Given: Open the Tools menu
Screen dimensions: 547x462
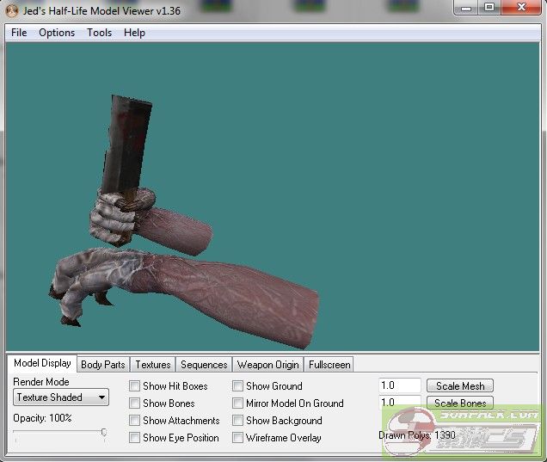Looking at the screenshot, I should tap(99, 33).
